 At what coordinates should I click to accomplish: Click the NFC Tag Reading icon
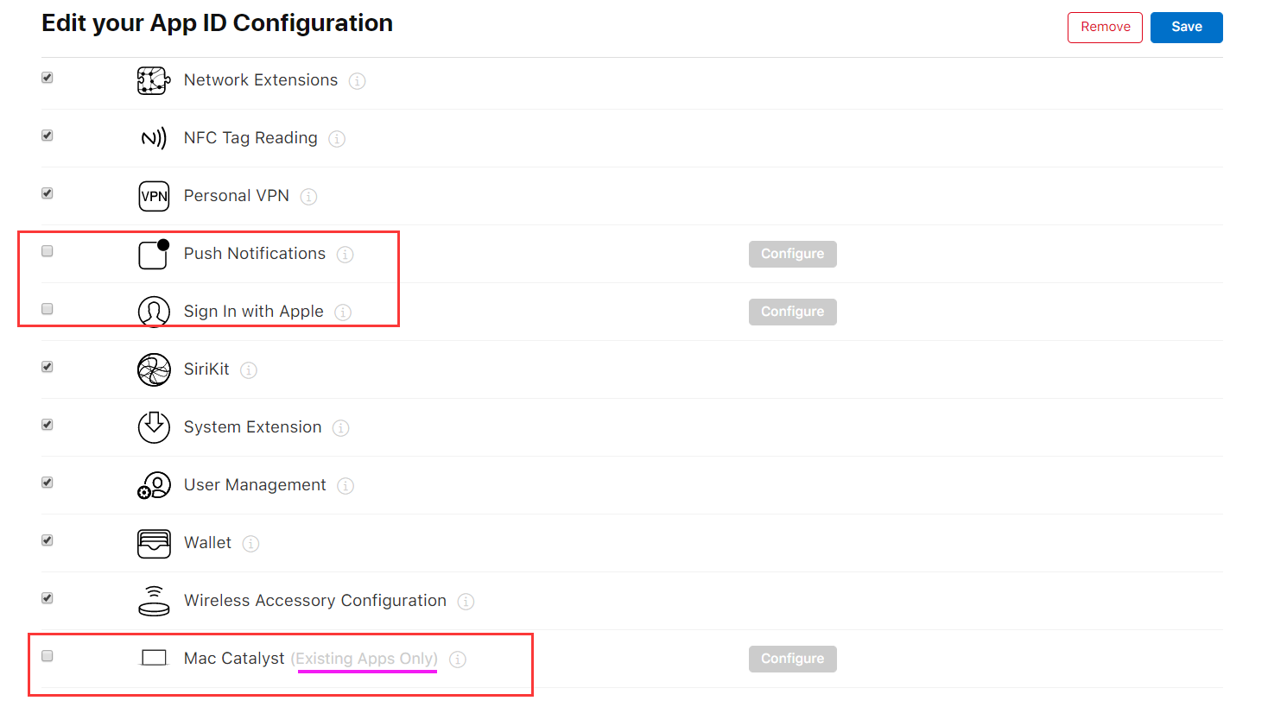click(154, 138)
